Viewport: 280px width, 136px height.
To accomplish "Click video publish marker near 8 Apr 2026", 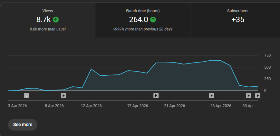I will (x=63, y=96).
